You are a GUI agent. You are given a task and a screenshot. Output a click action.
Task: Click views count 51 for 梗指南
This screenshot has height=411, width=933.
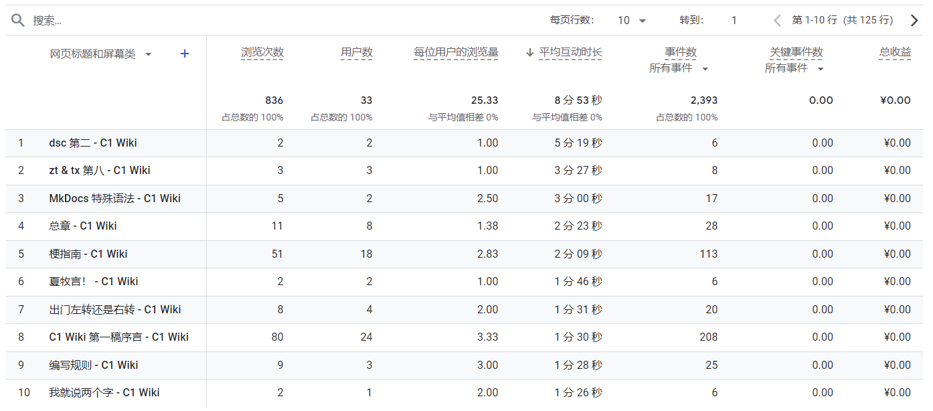[x=277, y=254]
